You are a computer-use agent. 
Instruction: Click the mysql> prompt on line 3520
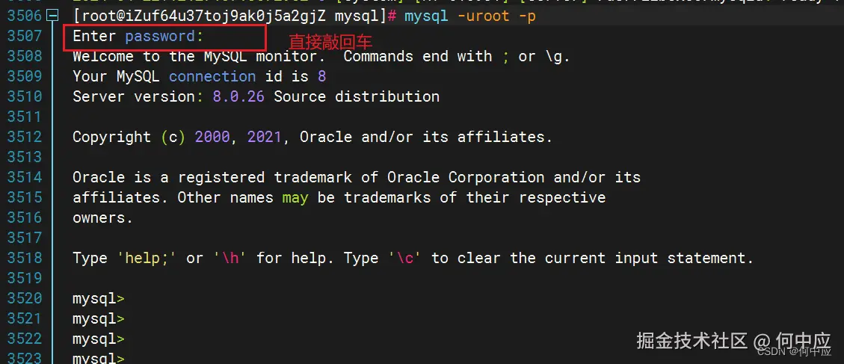99,299
